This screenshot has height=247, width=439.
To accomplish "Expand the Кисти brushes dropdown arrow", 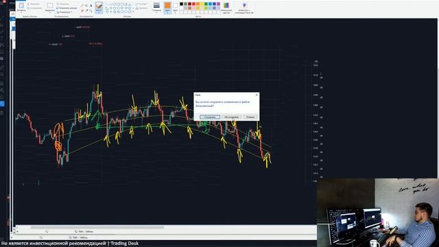I will click(99, 12).
